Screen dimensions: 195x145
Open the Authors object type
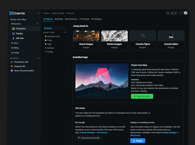click(49, 48)
